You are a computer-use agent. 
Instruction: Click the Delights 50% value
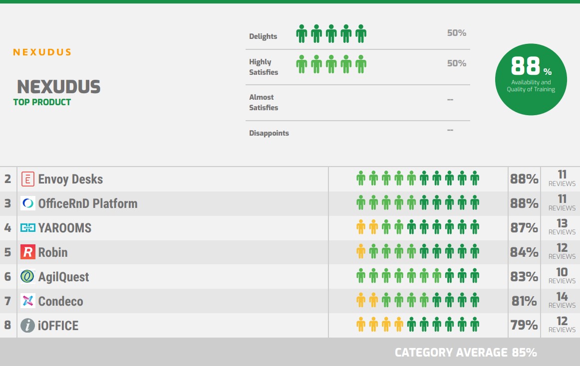456,33
